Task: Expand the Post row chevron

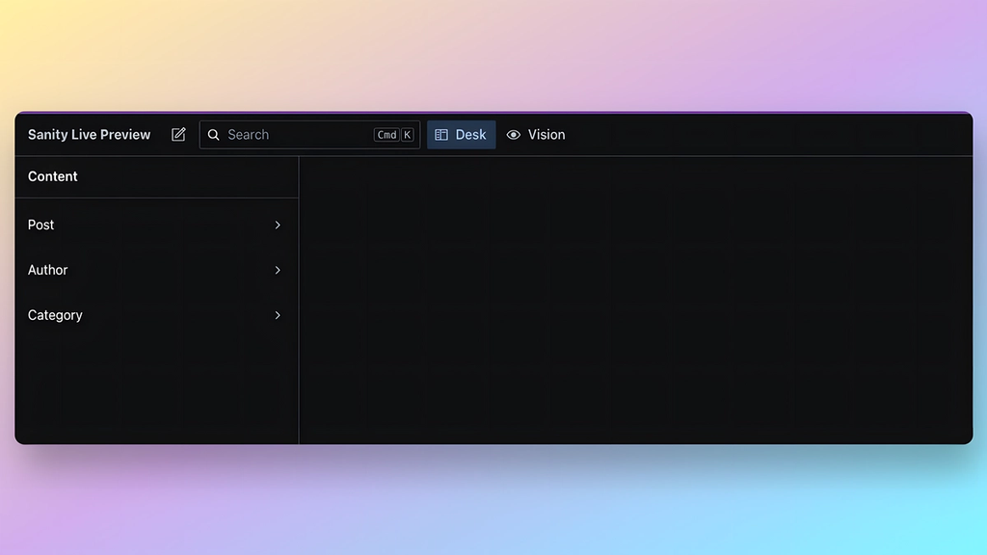Action: pyautogui.click(x=278, y=225)
